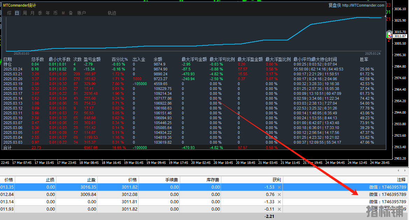Click the X beside -0.11 profit

coord(279,209)
